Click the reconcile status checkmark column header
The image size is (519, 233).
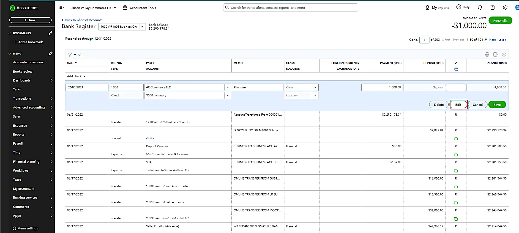456,63
